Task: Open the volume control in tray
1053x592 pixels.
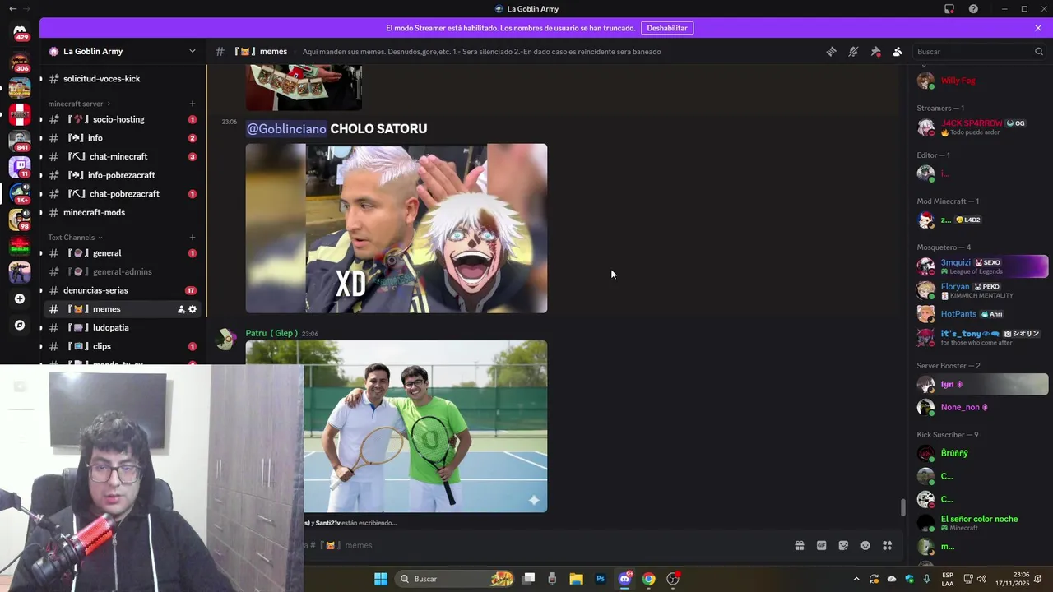Action: (x=981, y=579)
